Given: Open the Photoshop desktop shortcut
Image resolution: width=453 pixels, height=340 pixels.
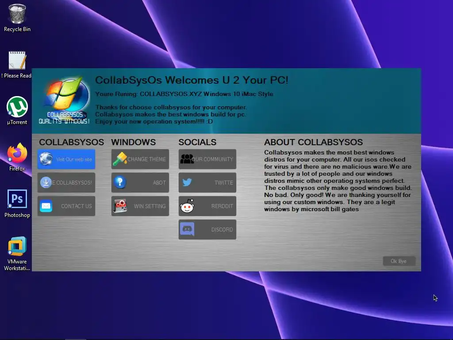Looking at the screenshot, I should pos(17,204).
